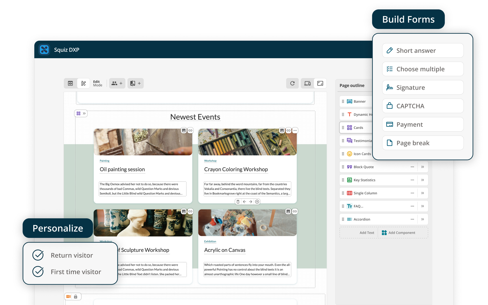Edit link on Crayon Coloring Workshop card
Screen dimensions: 488x305
coord(288,130)
